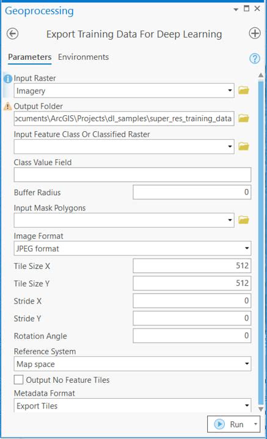This screenshot has width=267, height=439.
Task: Click the info icon beside Input Raster
Action: click(8, 79)
